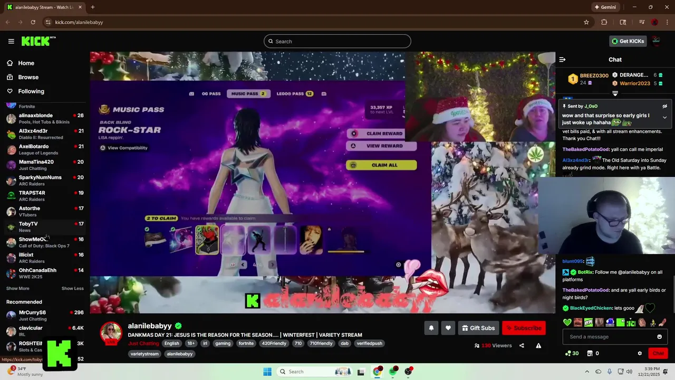
Task: Select the English tag
Action: coord(171,343)
